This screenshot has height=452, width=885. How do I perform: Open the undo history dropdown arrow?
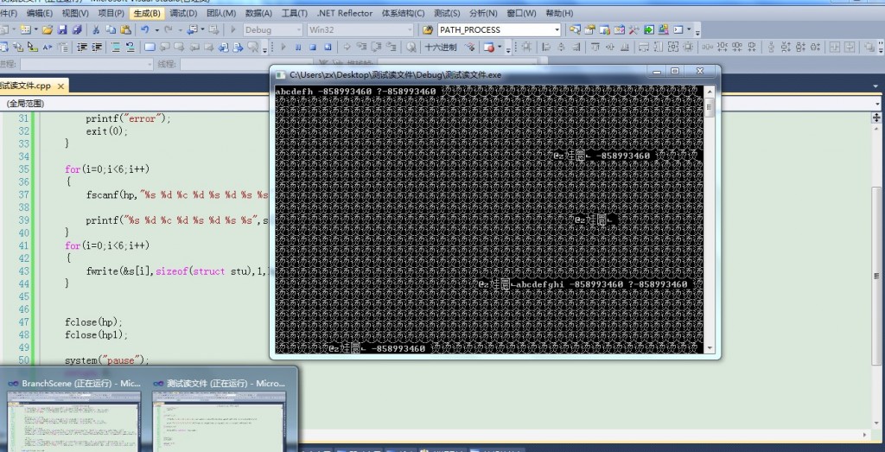click(157, 30)
